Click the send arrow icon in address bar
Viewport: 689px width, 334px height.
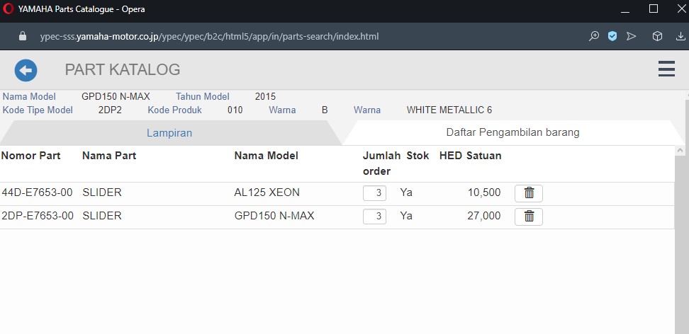pyautogui.click(x=632, y=36)
